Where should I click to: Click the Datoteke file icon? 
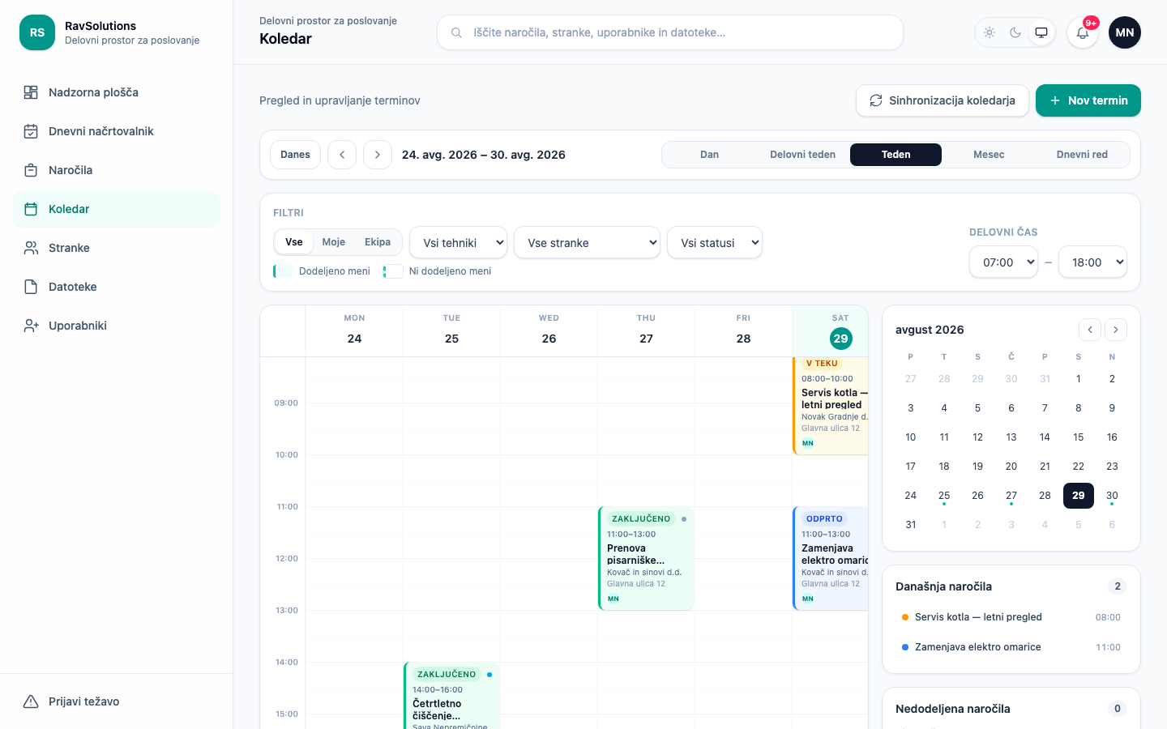pyautogui.click(x=31, y=287)
